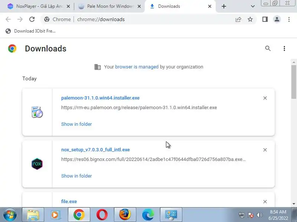Close the NoxPlayer tab
Viewport: 297px width, 222px height.
pyautogui.click(x=68, y=6)
